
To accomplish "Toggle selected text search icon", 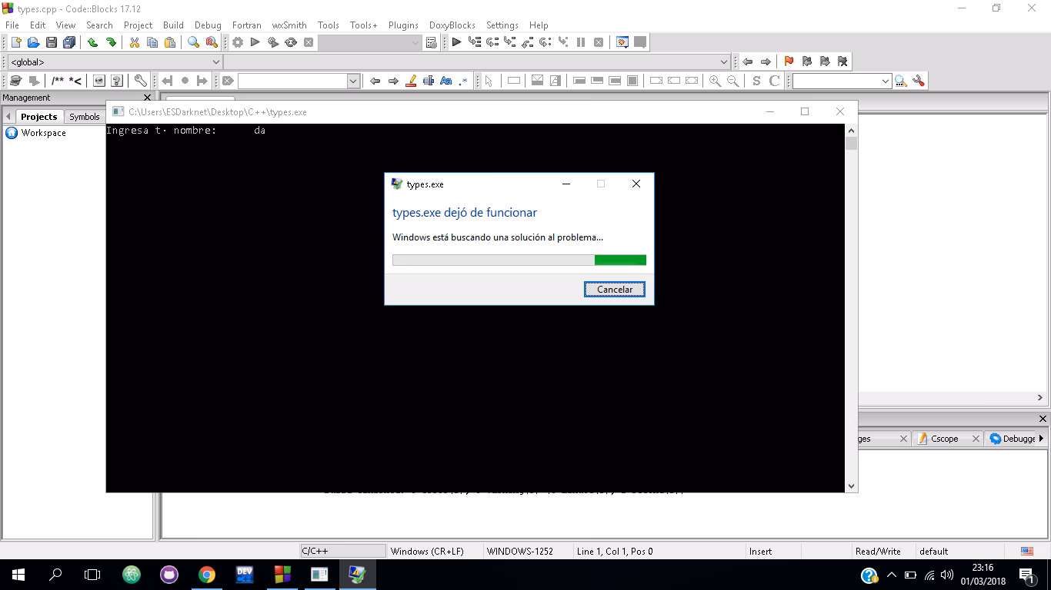I will pyautogui.click(x=429, y=81).
